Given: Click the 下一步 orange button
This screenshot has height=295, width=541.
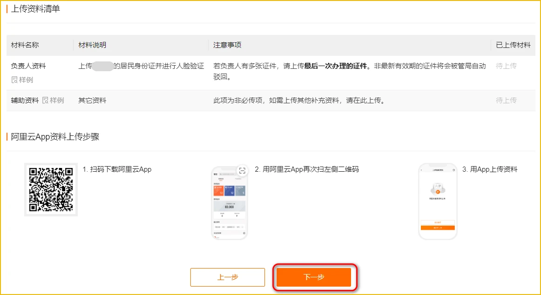Looking at the screenshot, I should 314,277.
